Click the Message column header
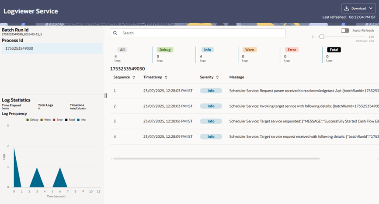 (x=236, y=77)
